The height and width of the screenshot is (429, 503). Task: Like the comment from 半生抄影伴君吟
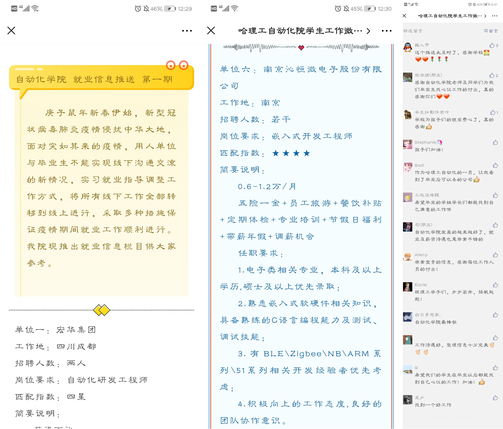(492, 113)
